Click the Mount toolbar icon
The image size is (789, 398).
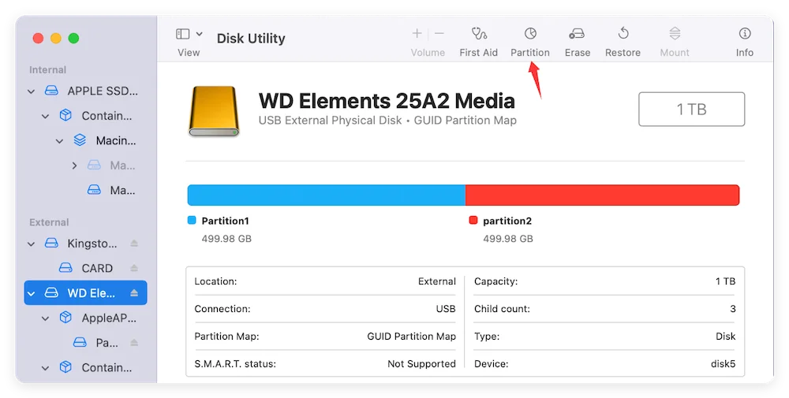(675, 34)
